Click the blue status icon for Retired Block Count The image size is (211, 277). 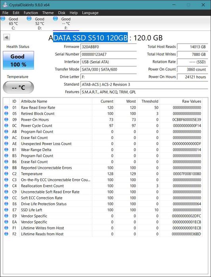pyautogui.click(x=6, y=113)
